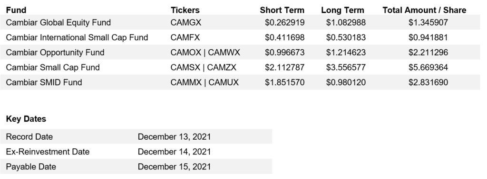Select the Payable Date December 15, 2021 value
Image resolution: width=487 pixels, height=179 pixels.
click(x=174, y=167)
